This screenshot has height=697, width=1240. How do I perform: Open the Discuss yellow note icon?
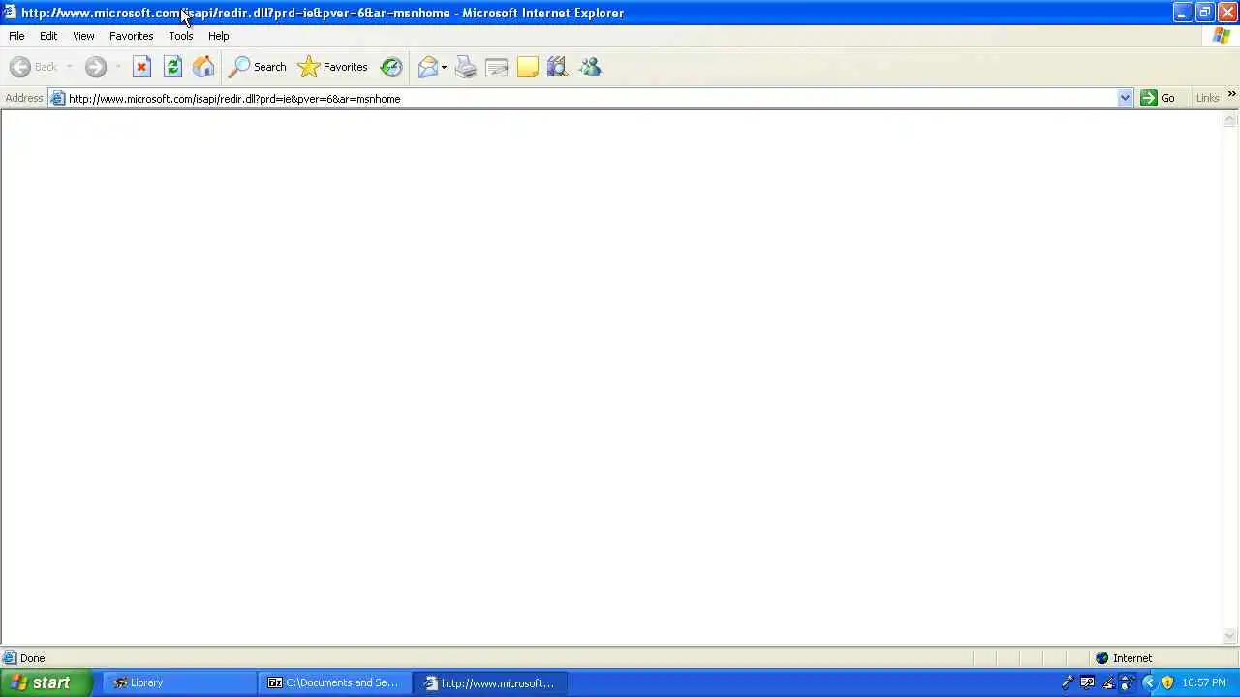[528, 67]
